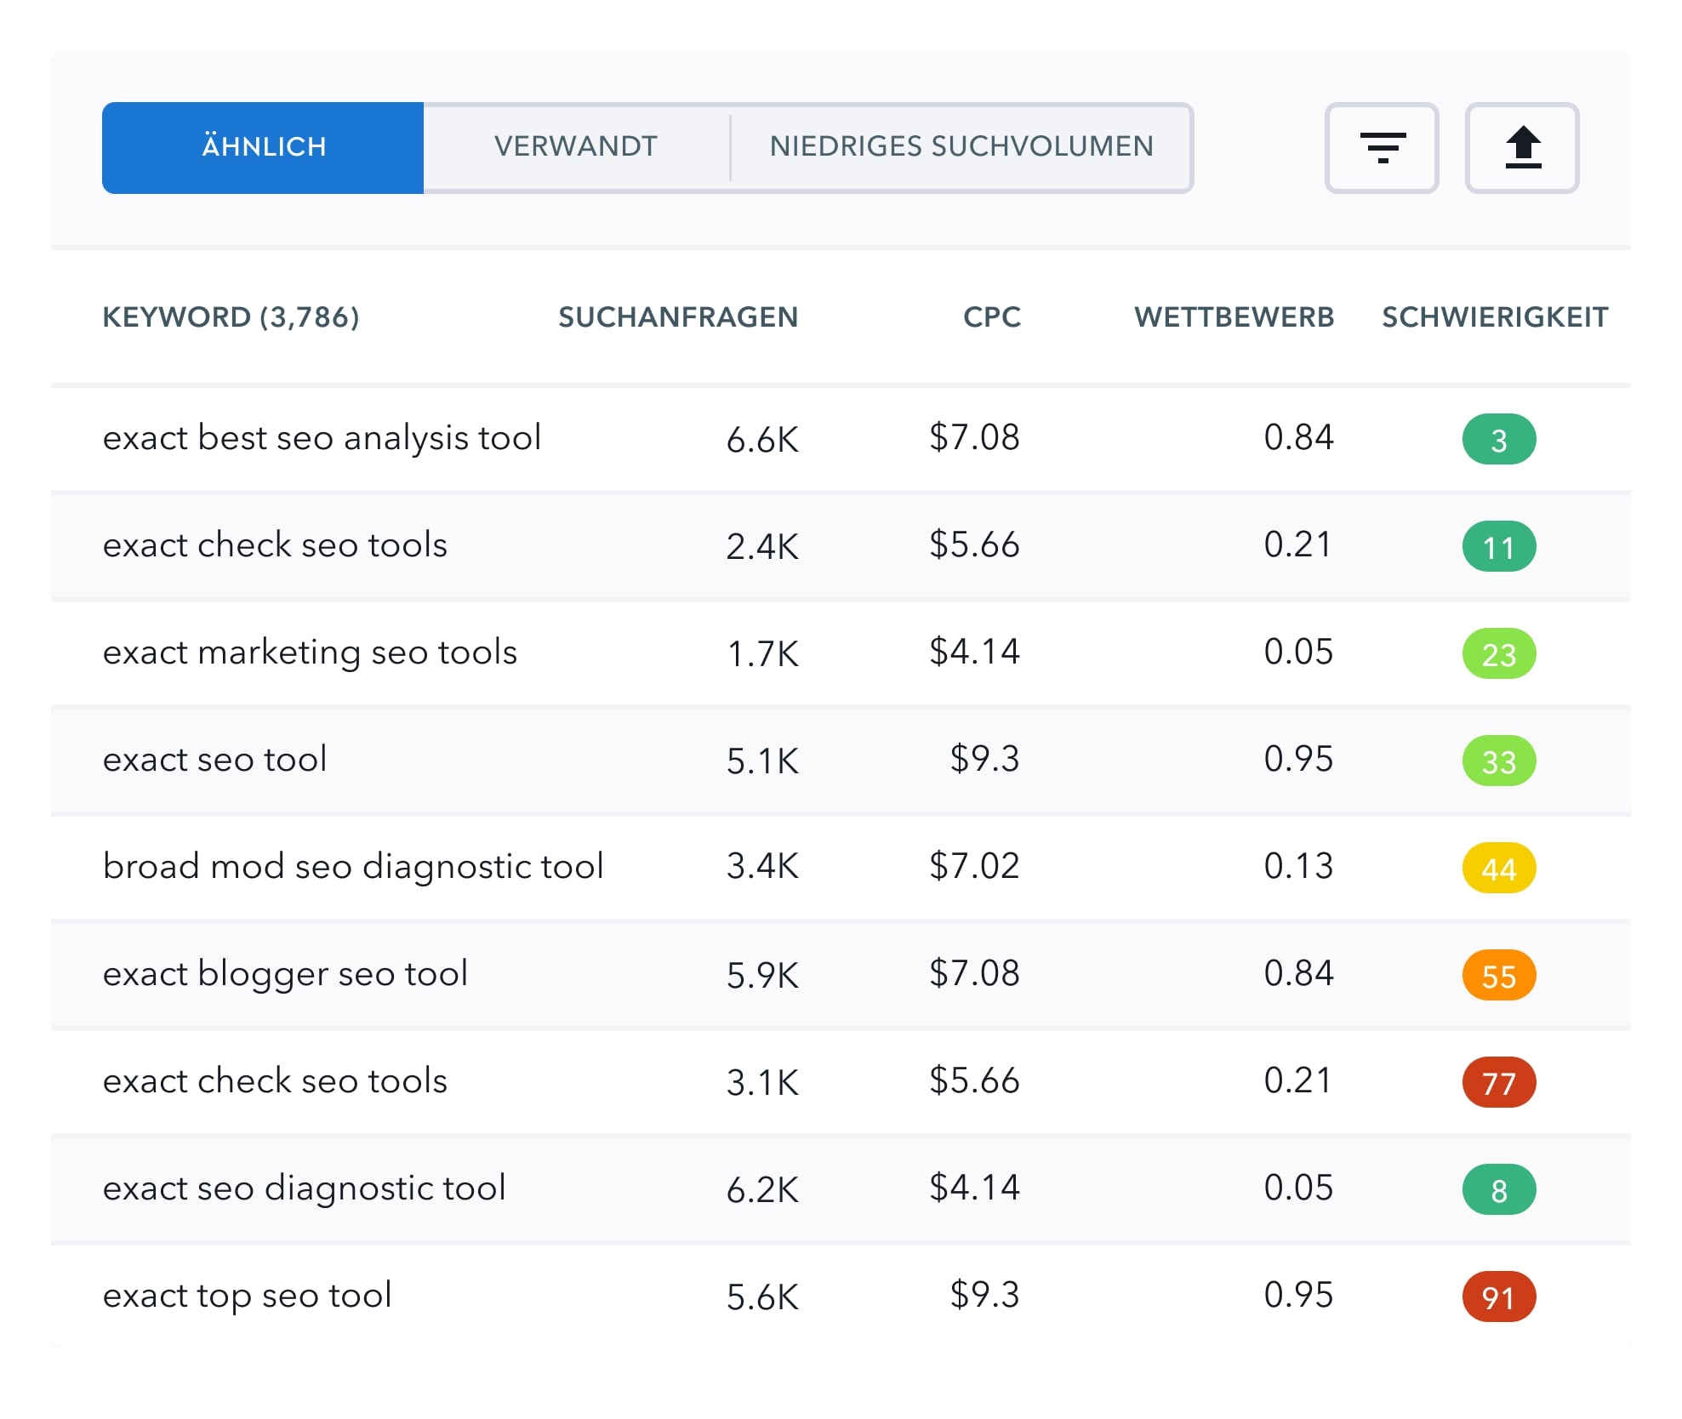Select the ÄHNLICH tab
Image resolution: width=1682 pixels, height=1419 pixels.
(263, 147)
